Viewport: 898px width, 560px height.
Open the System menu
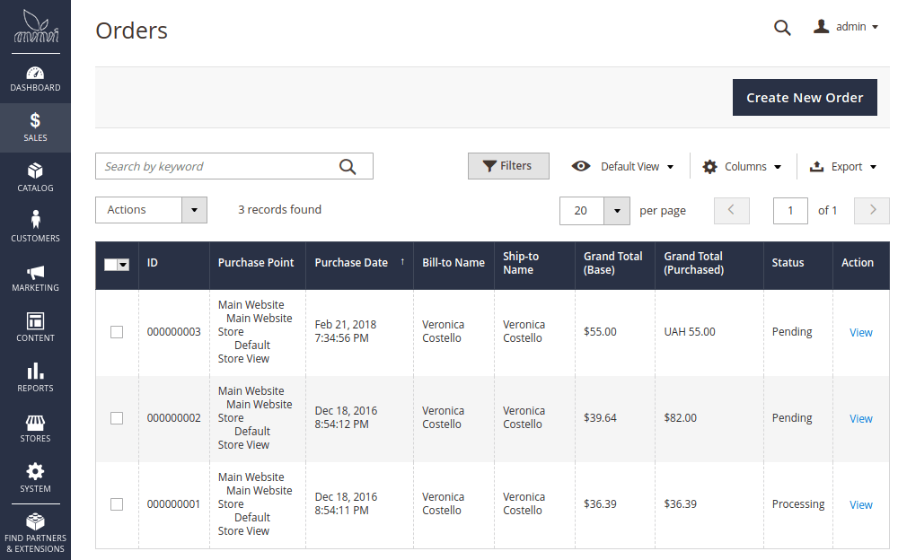(36, 478)
